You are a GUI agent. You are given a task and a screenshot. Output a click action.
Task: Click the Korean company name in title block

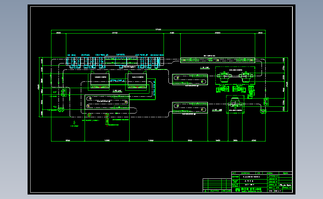251,189
